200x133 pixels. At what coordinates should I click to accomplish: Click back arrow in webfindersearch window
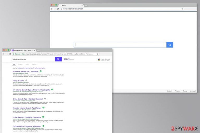[52, 9]
